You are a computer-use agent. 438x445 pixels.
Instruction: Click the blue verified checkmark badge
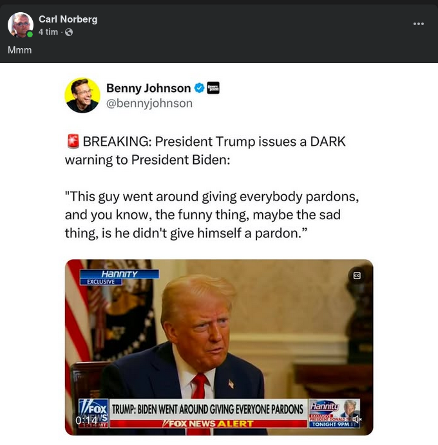199,88
